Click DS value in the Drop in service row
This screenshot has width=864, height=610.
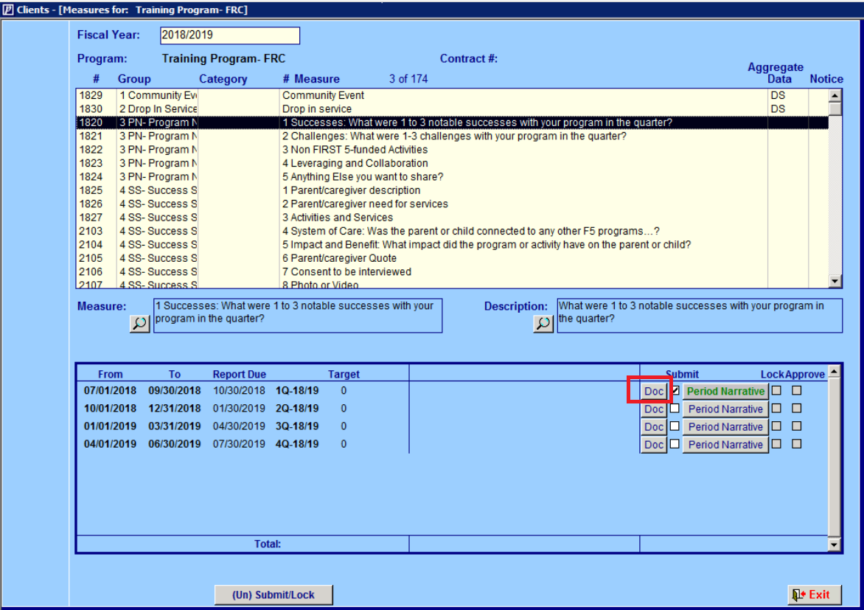click(778, 108)
